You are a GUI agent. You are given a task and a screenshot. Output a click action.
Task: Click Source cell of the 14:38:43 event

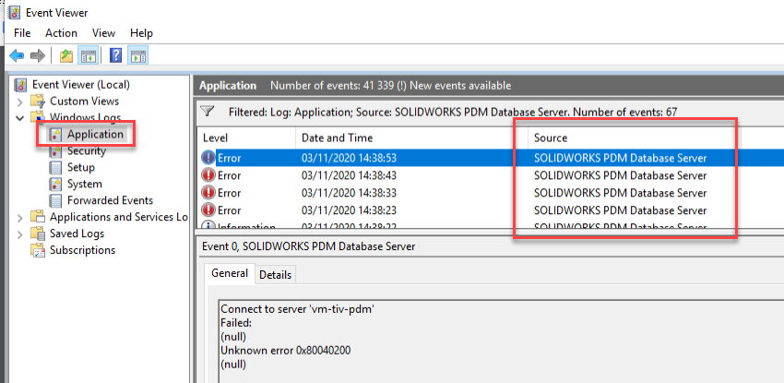point(620,175)
